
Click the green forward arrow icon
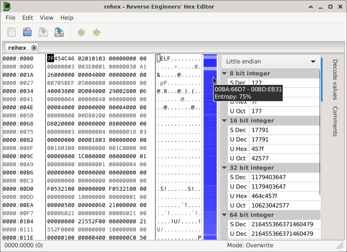(x=97, y=32)
